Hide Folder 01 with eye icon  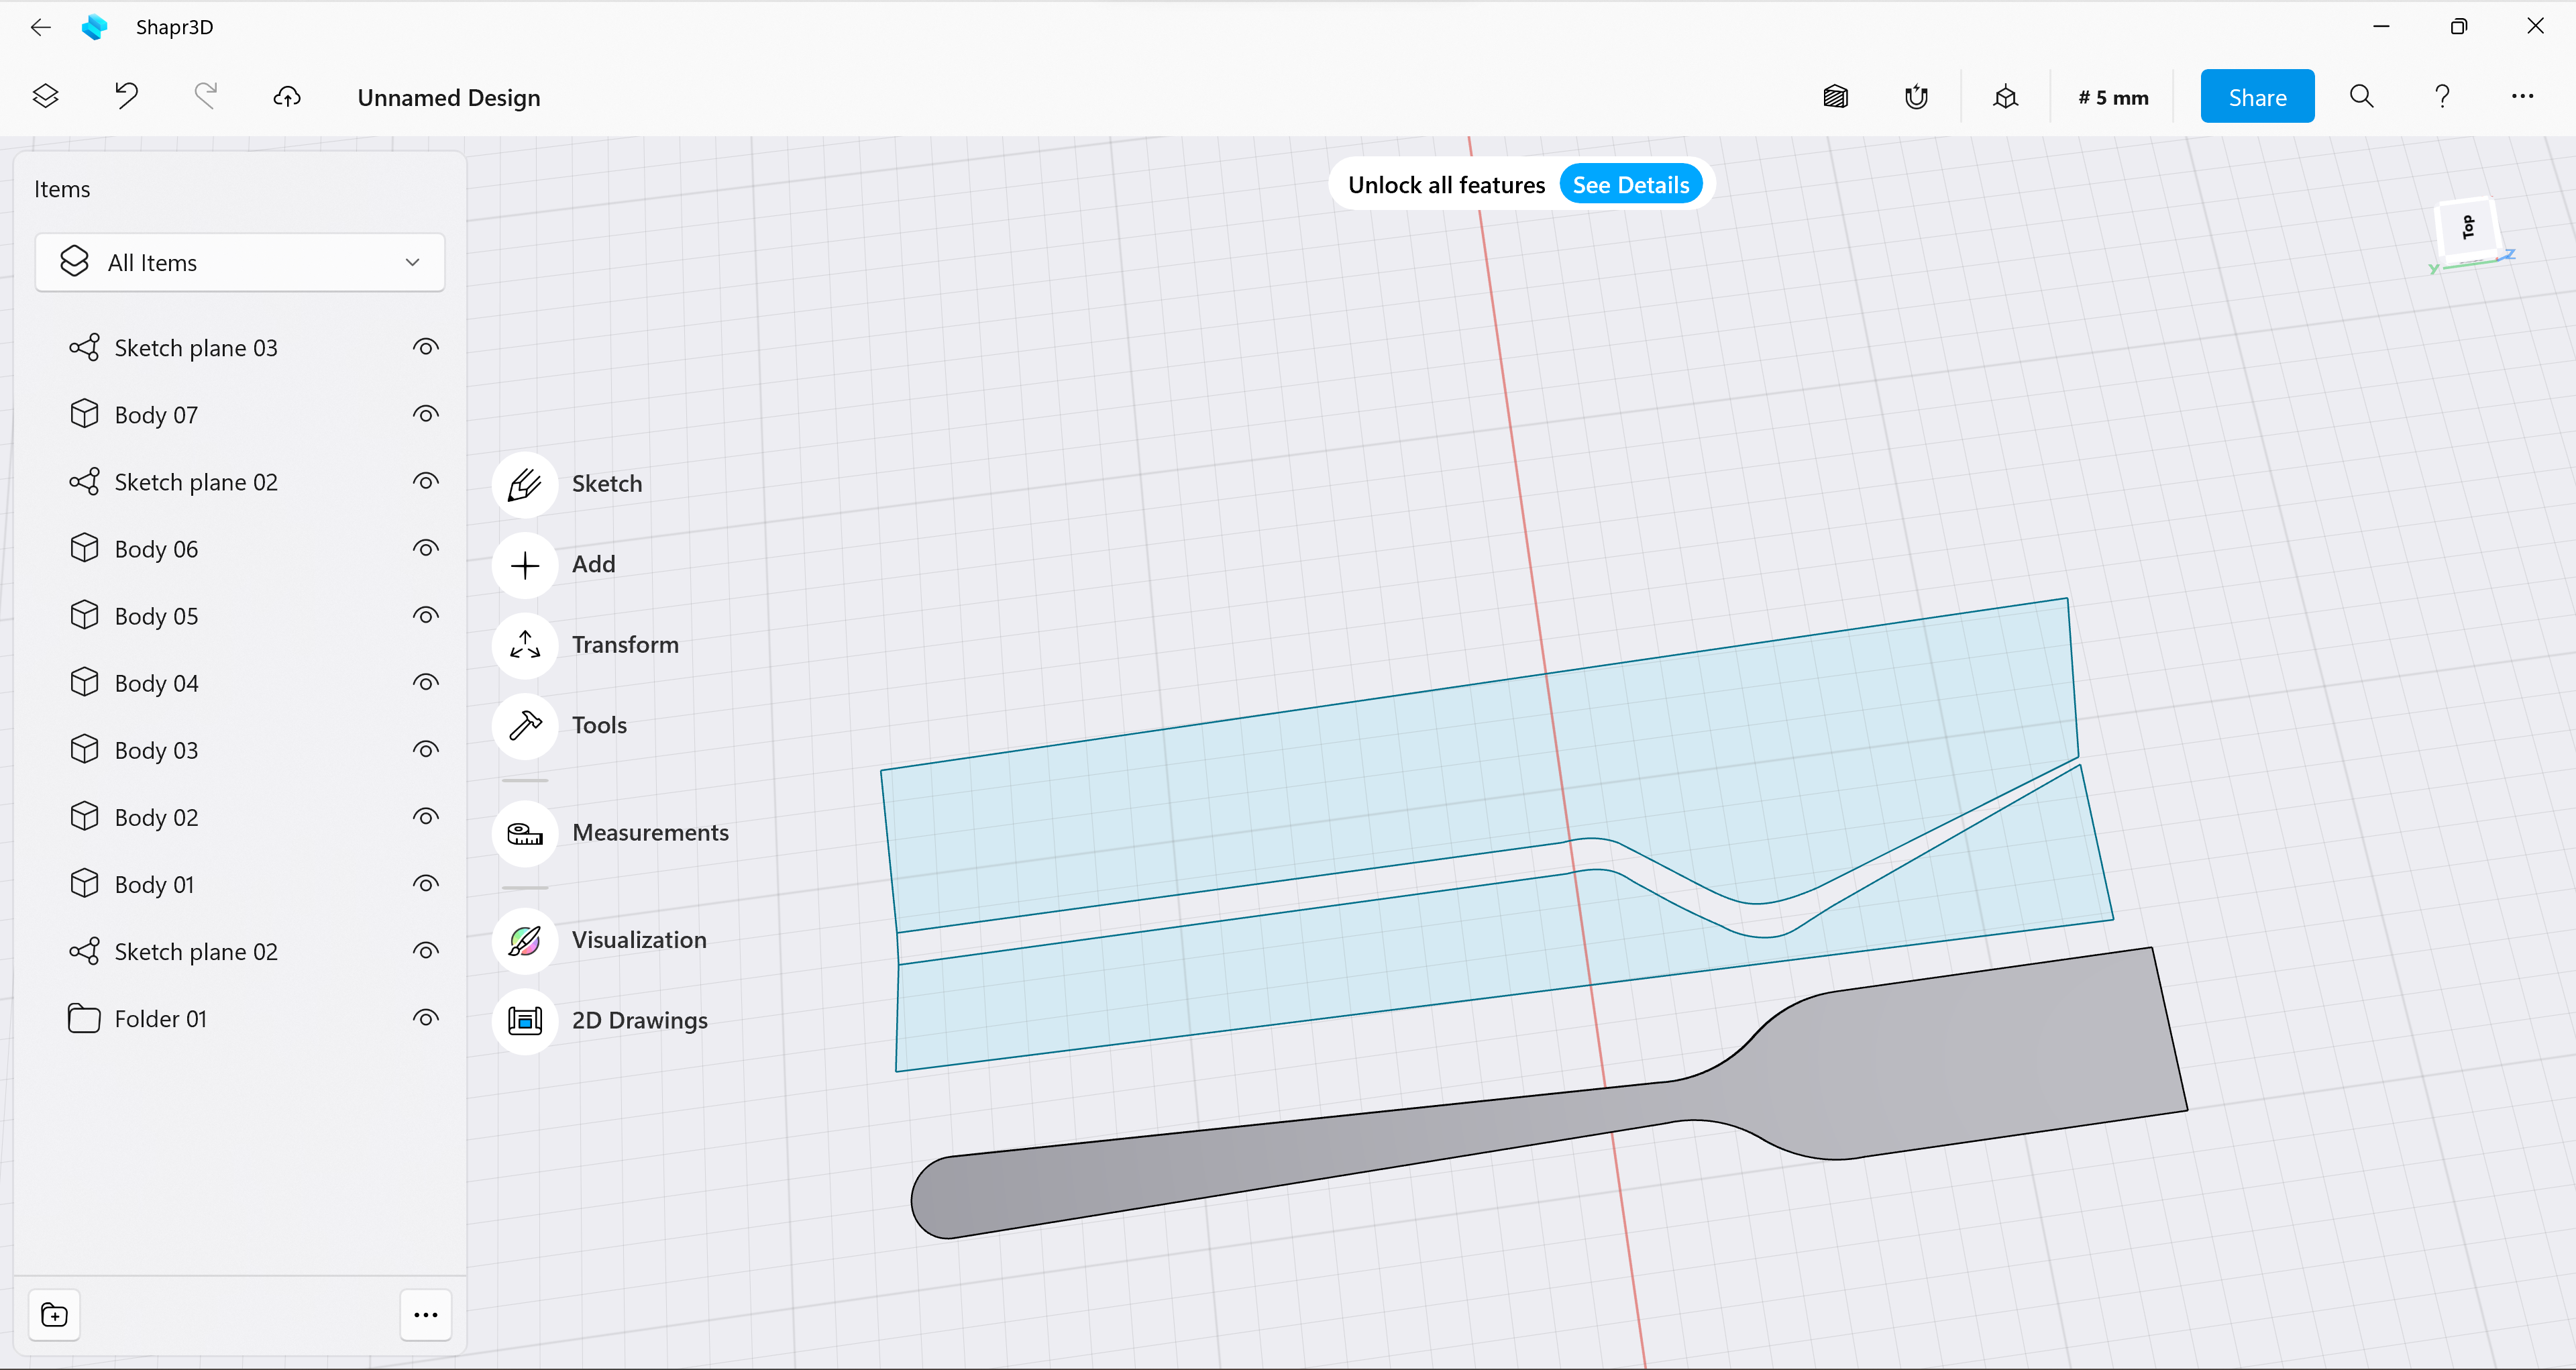[x=426, y=1019]
